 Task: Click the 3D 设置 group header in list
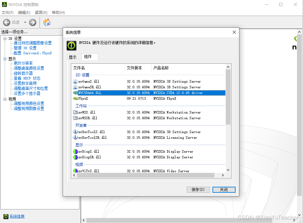coord(82,75)
